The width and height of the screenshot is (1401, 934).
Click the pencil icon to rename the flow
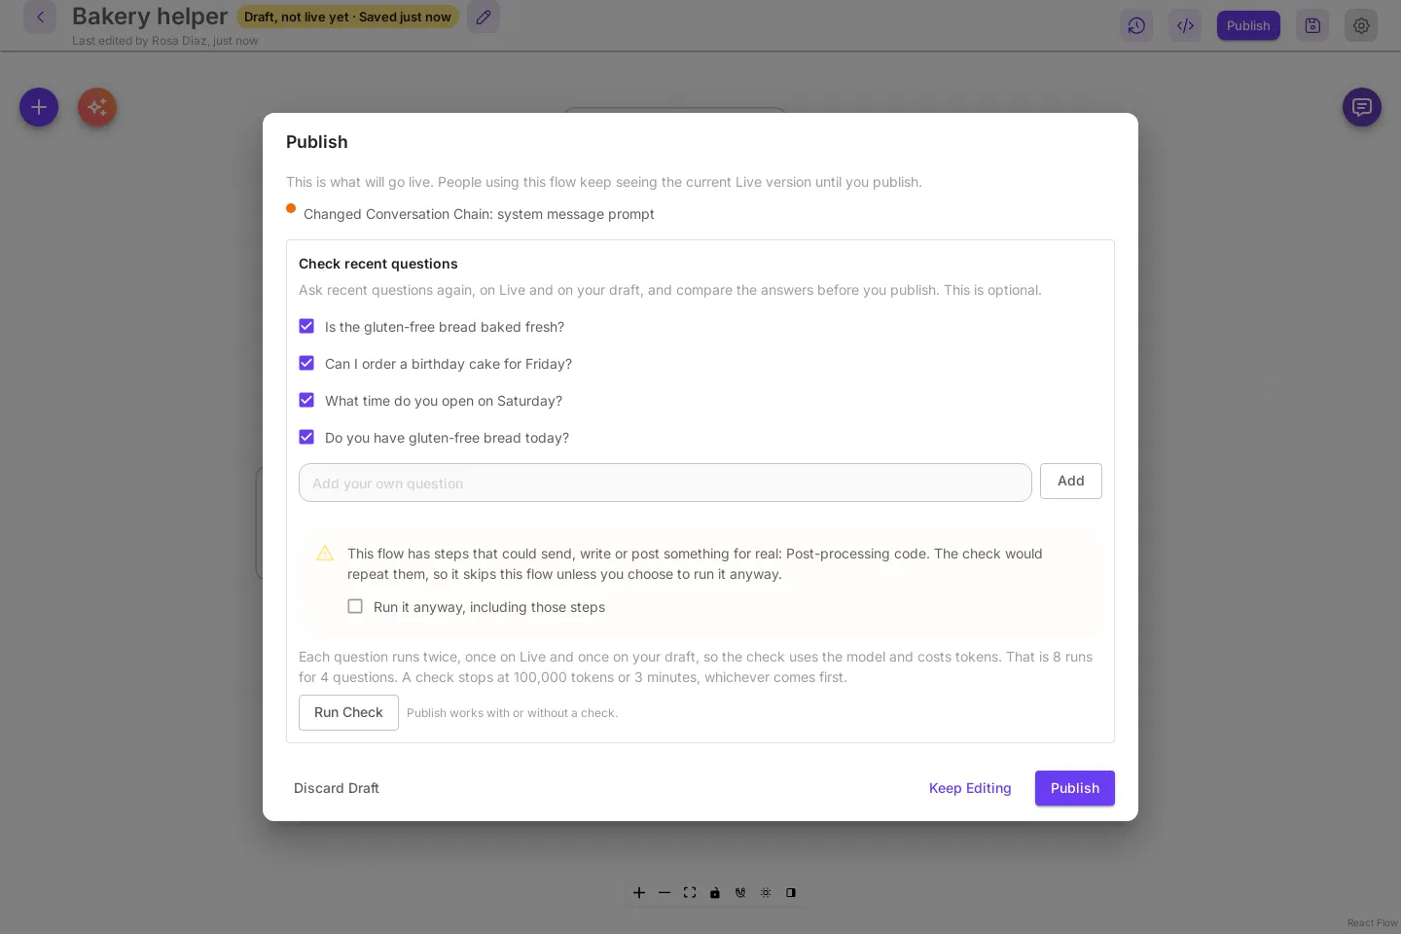[484, 17]
